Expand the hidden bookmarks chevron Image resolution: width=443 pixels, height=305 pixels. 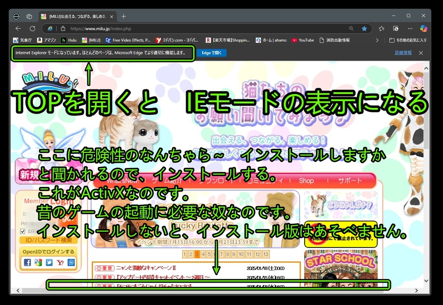pyautogui.click(x=377, y=40)
